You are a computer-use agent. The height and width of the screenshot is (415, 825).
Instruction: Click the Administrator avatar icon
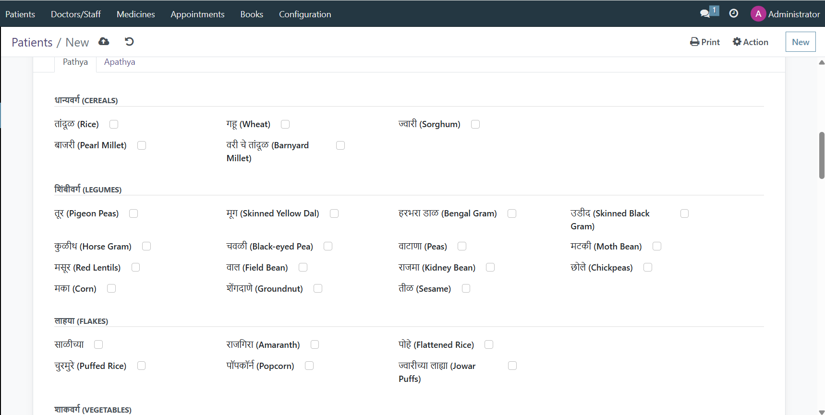[758, 14]
